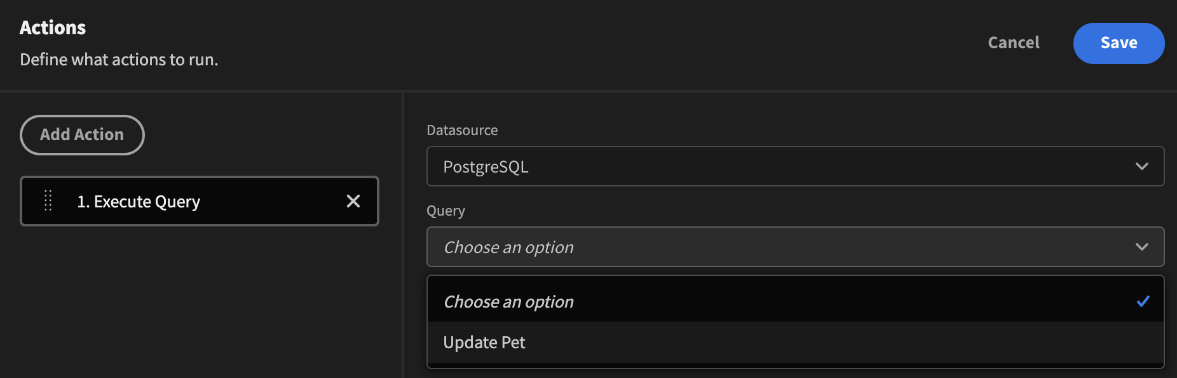Pick the highlighted Choose an option entry

click(x=795, y=301)
